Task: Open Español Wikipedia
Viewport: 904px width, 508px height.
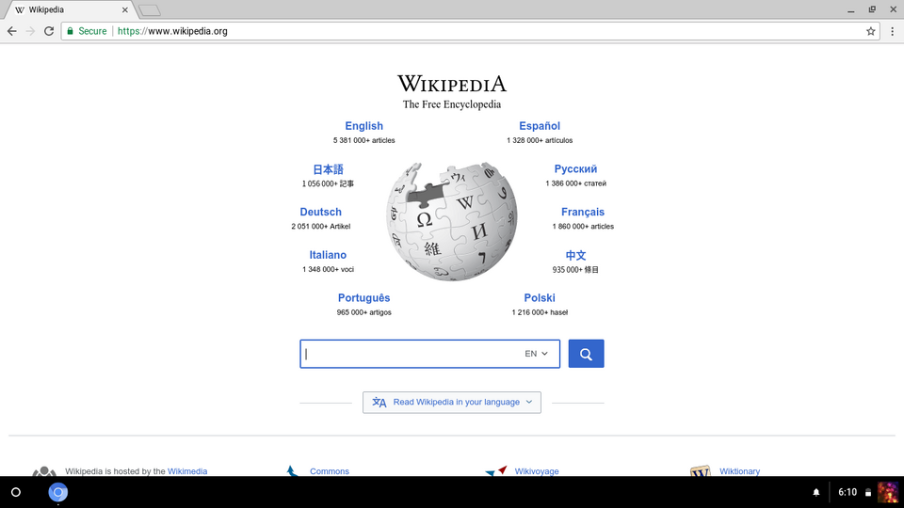Action: point(539,125)
